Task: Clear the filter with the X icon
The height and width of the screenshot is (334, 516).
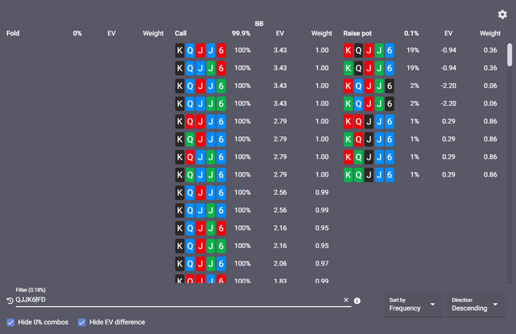Action: pyautogui.click(x=346, y=300)
